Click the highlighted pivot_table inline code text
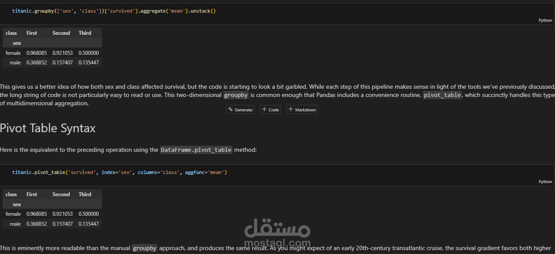 coord(442,95)
